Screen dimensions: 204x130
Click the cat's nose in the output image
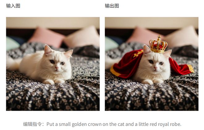(155, 68)
